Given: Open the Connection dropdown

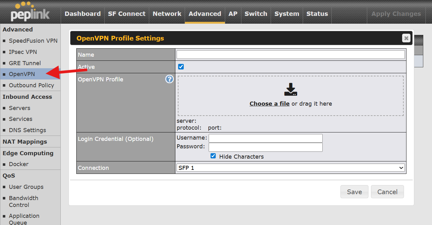Looking at the screenshot, I should [x=290, y=168].
